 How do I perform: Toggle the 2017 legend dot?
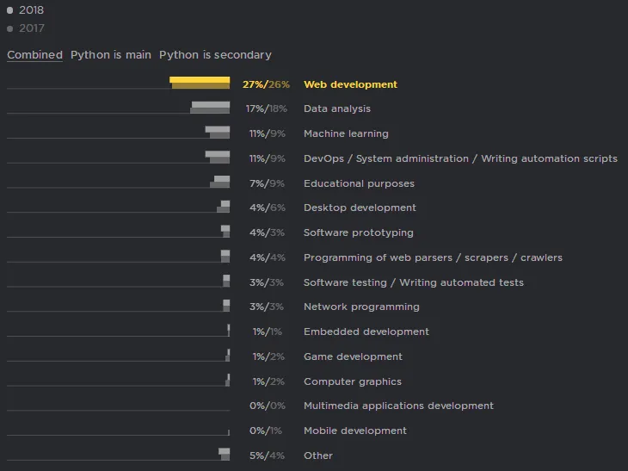(10, 28)
